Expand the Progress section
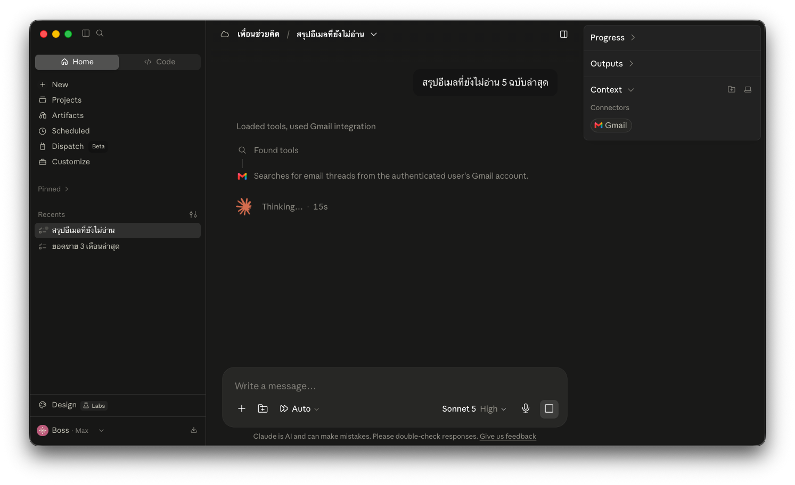The image size is (795, 485). pyautogui.click(x=613, y=38)
